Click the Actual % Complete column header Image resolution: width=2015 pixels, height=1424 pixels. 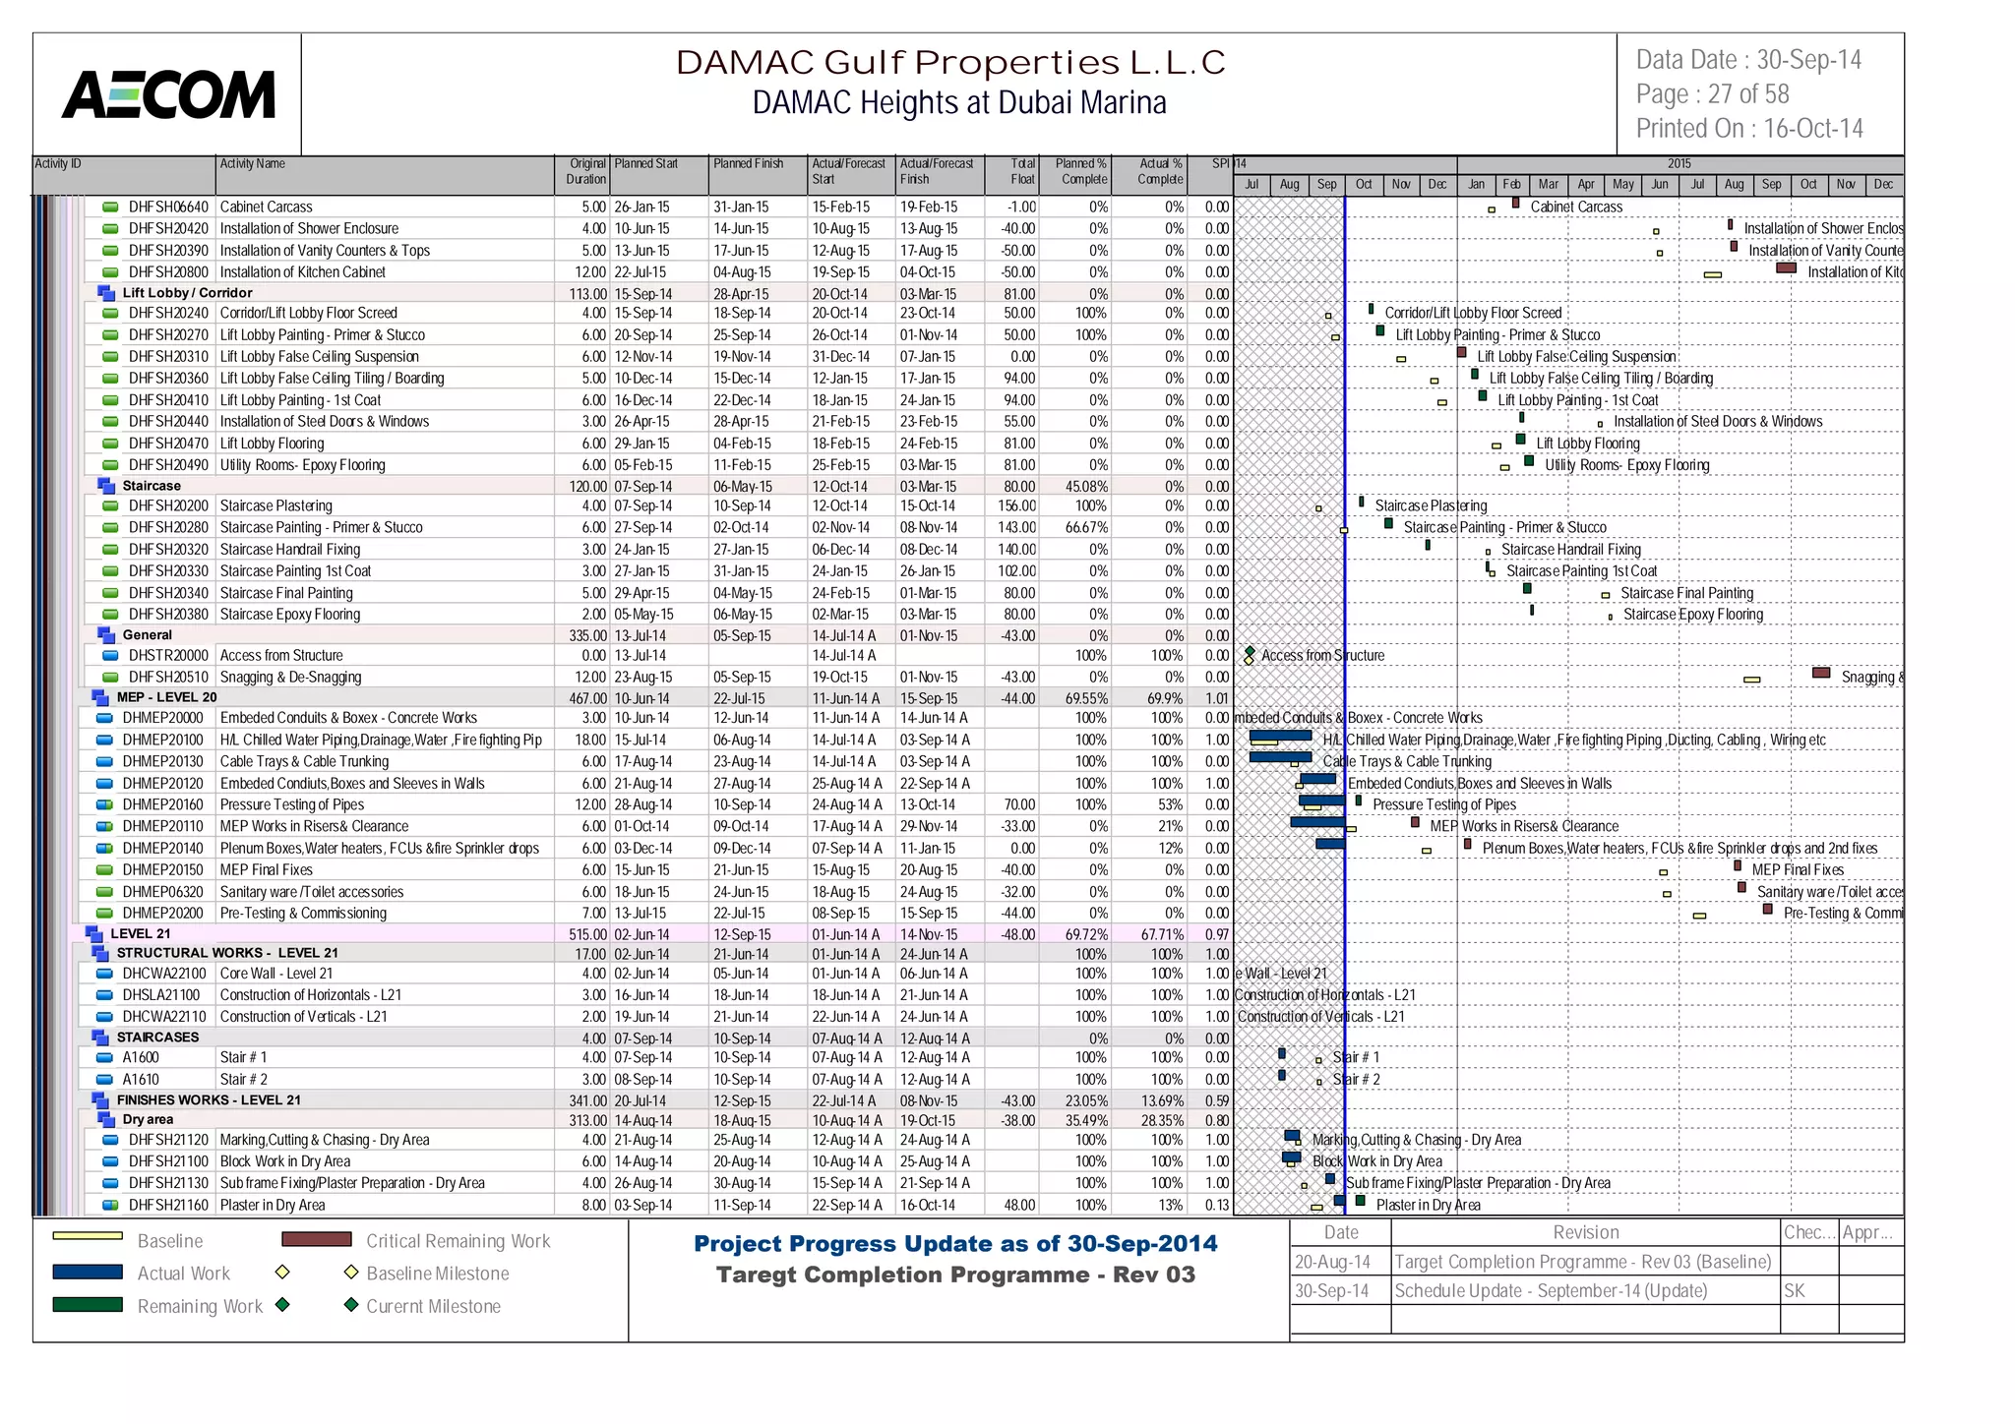[1150, 175]
